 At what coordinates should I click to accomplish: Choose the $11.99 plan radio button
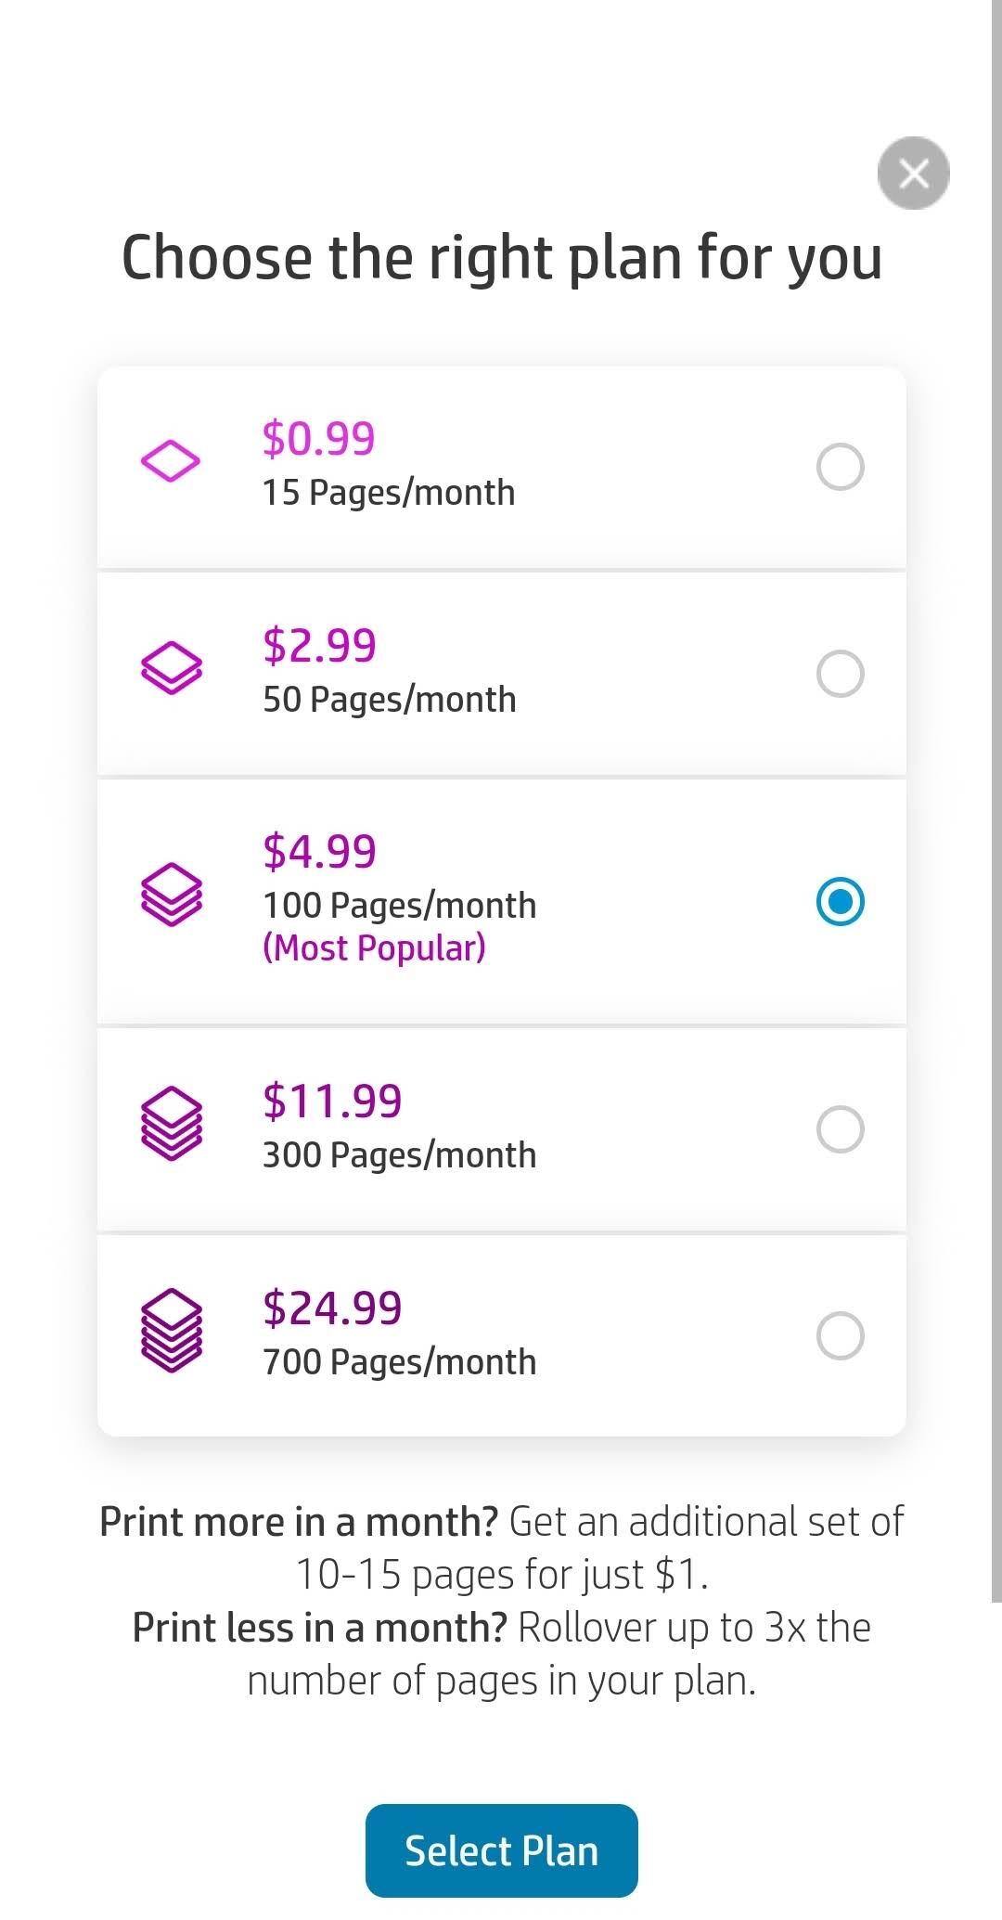point(840,1129)
